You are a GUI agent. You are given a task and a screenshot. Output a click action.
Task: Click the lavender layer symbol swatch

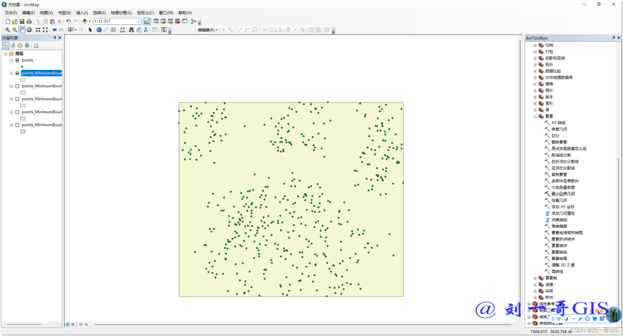pyautogui.click(x=22, y=131)
